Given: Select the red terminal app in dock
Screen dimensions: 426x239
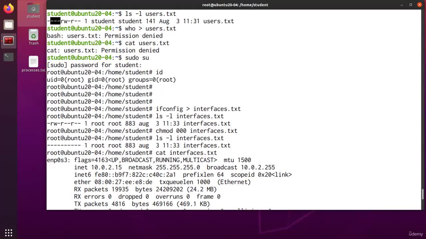Looking at the screenshot, I should [9, 40].
